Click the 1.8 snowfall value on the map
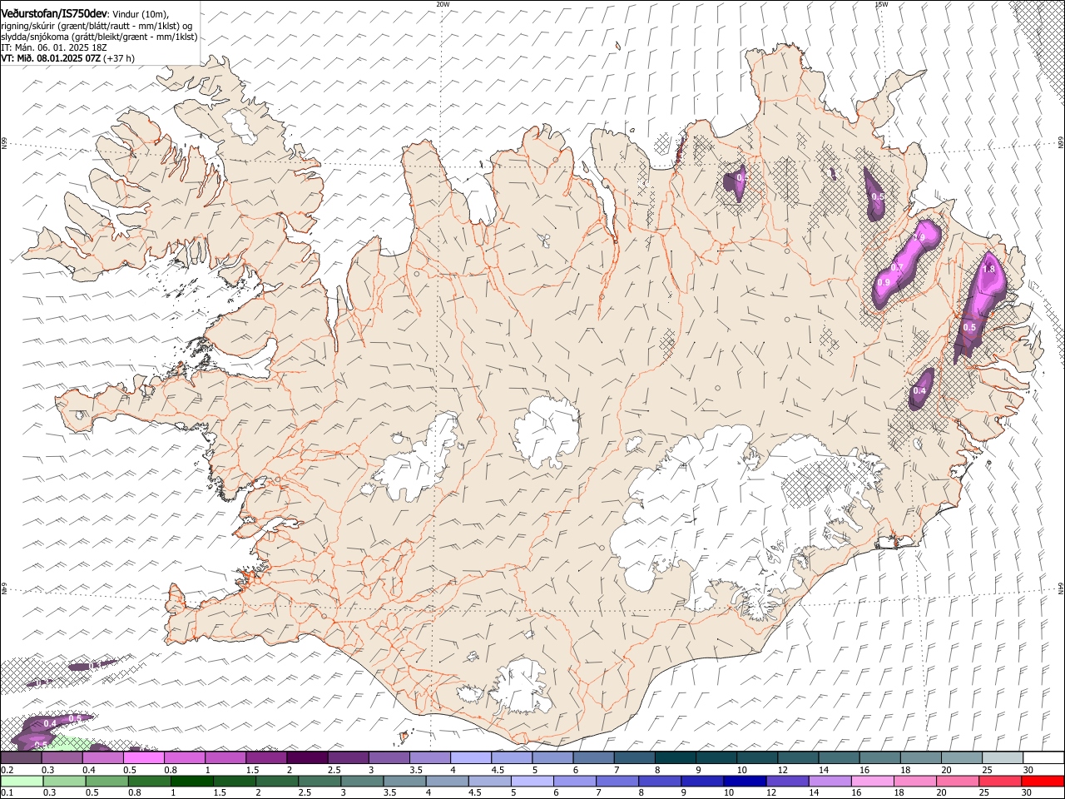Viewport: 1065px width, 799px height. point(988,270)
